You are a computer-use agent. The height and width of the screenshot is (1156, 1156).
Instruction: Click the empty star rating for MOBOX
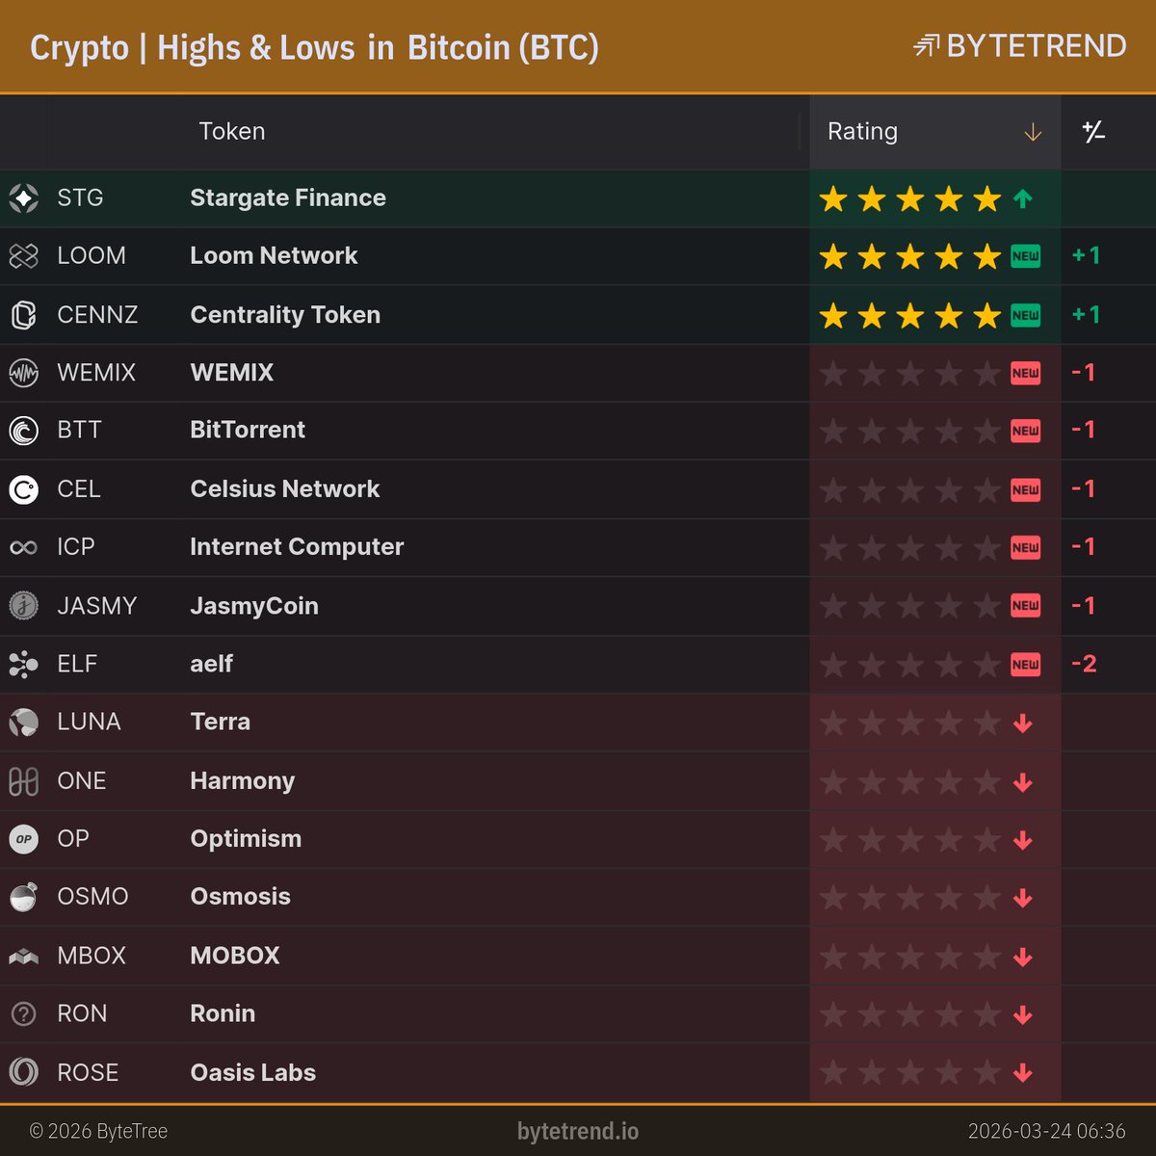[x=909, y=957]
